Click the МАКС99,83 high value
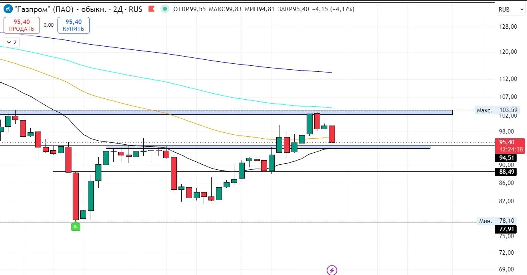527x275 pixels. pos(225,9)
